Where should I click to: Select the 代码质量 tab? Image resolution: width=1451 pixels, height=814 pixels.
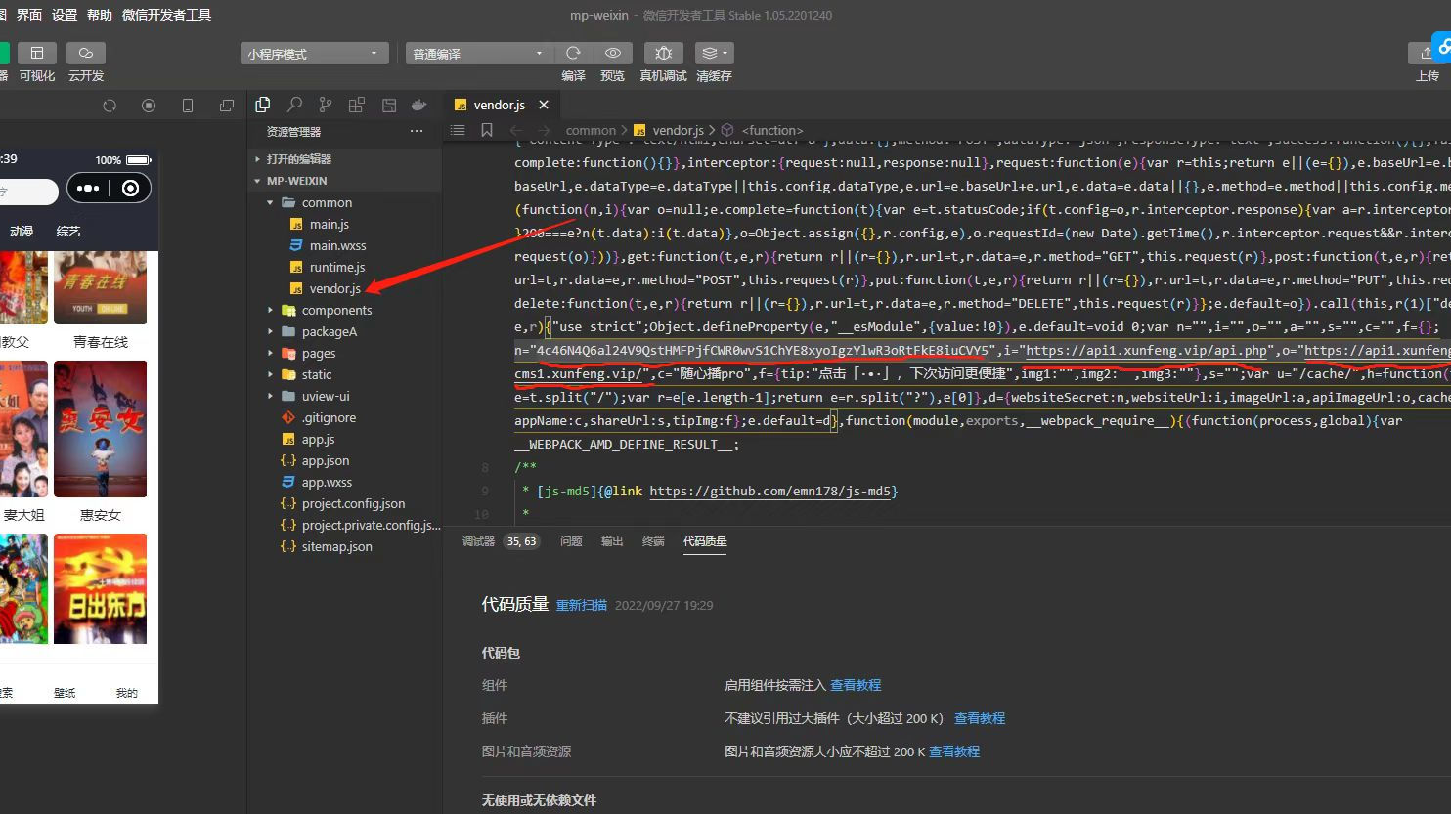pyautogui.click(x=705, y=541)
